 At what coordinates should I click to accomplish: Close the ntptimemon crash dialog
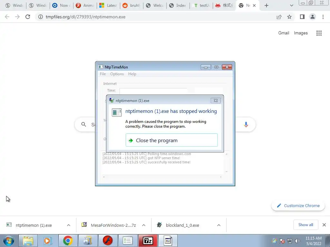[x=216, y=100]
